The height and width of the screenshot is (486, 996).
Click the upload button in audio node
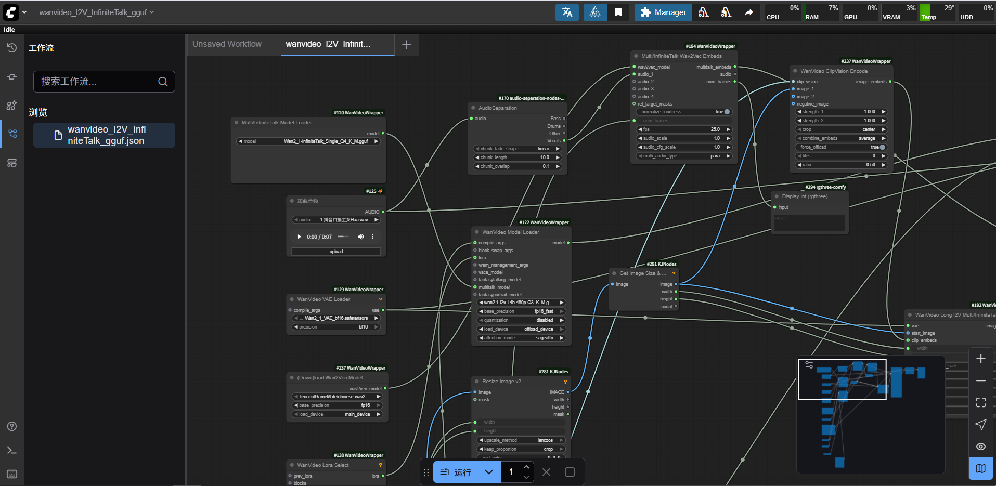coord(336,252)
